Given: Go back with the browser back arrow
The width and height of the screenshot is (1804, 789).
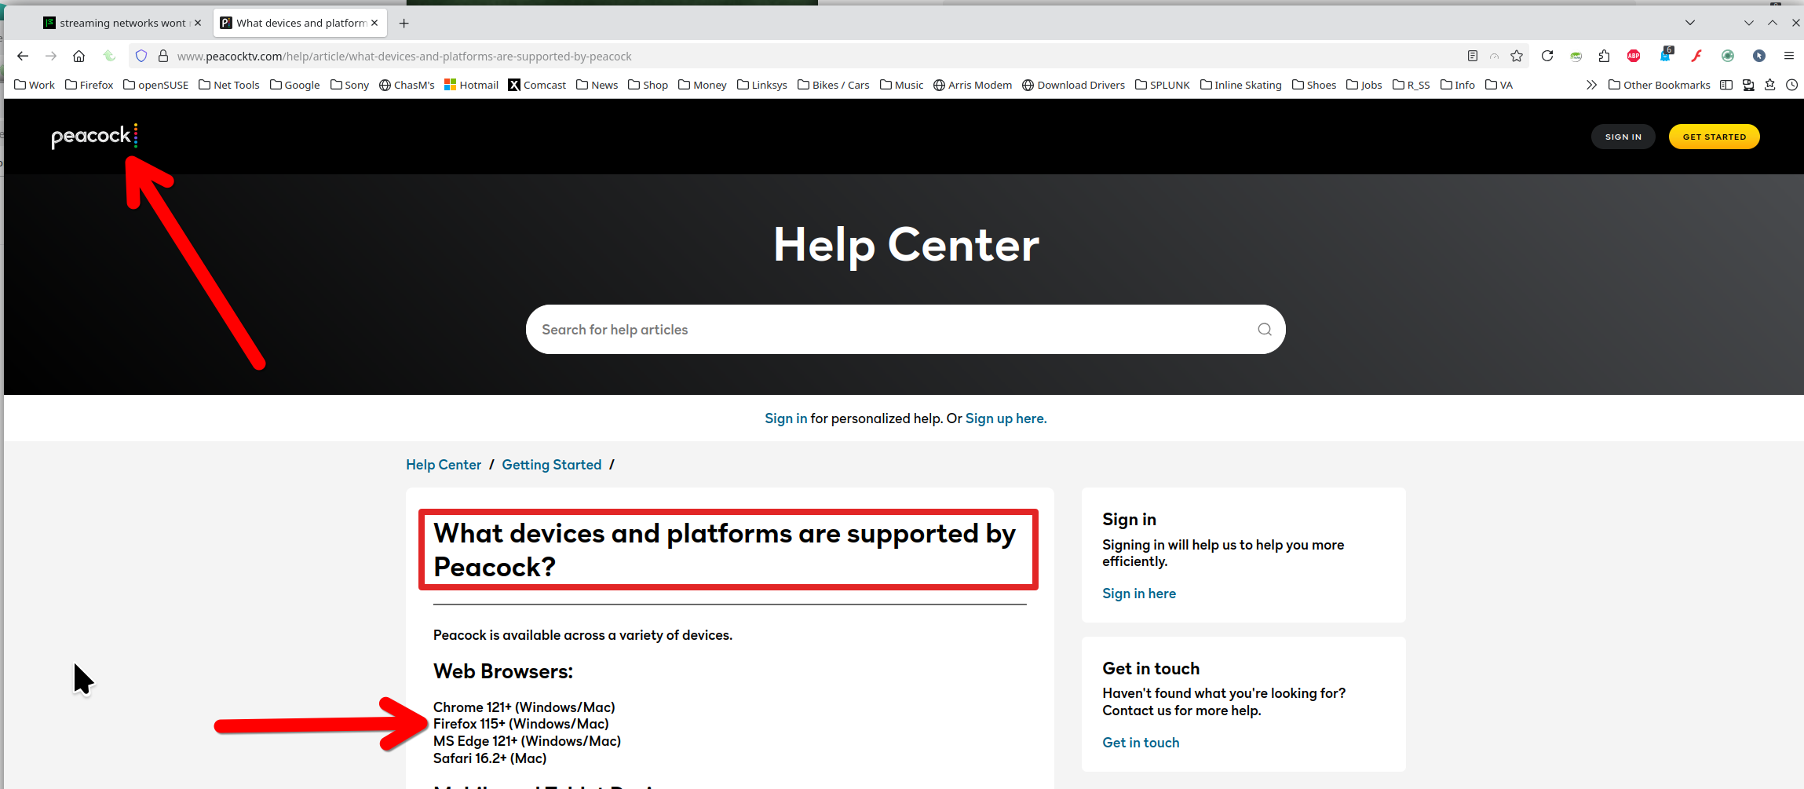Looking at the screenshot, I should click(23, 56).
